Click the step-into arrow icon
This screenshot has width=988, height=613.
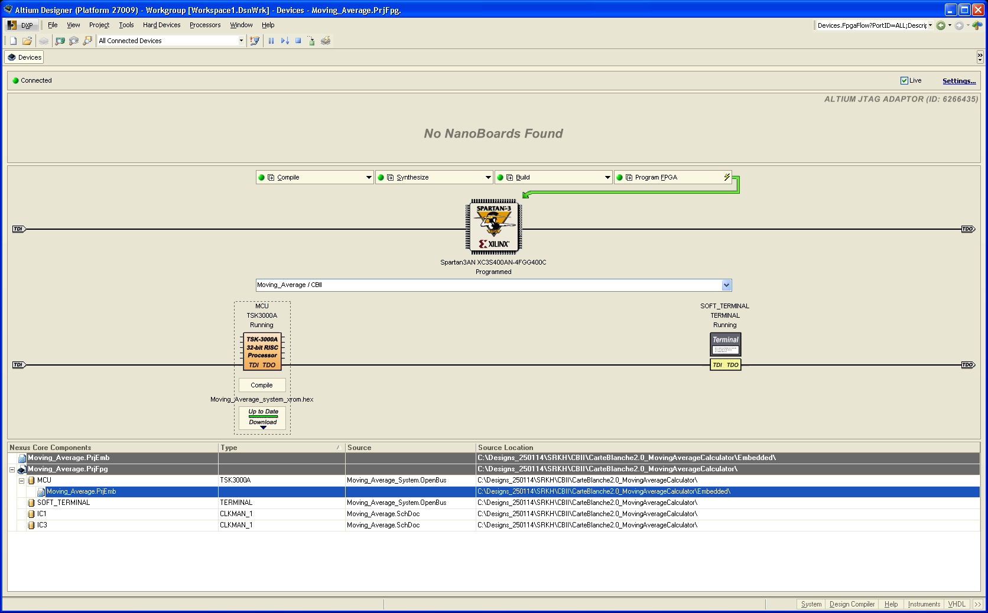pyautogui.click(x=285, y=41)
